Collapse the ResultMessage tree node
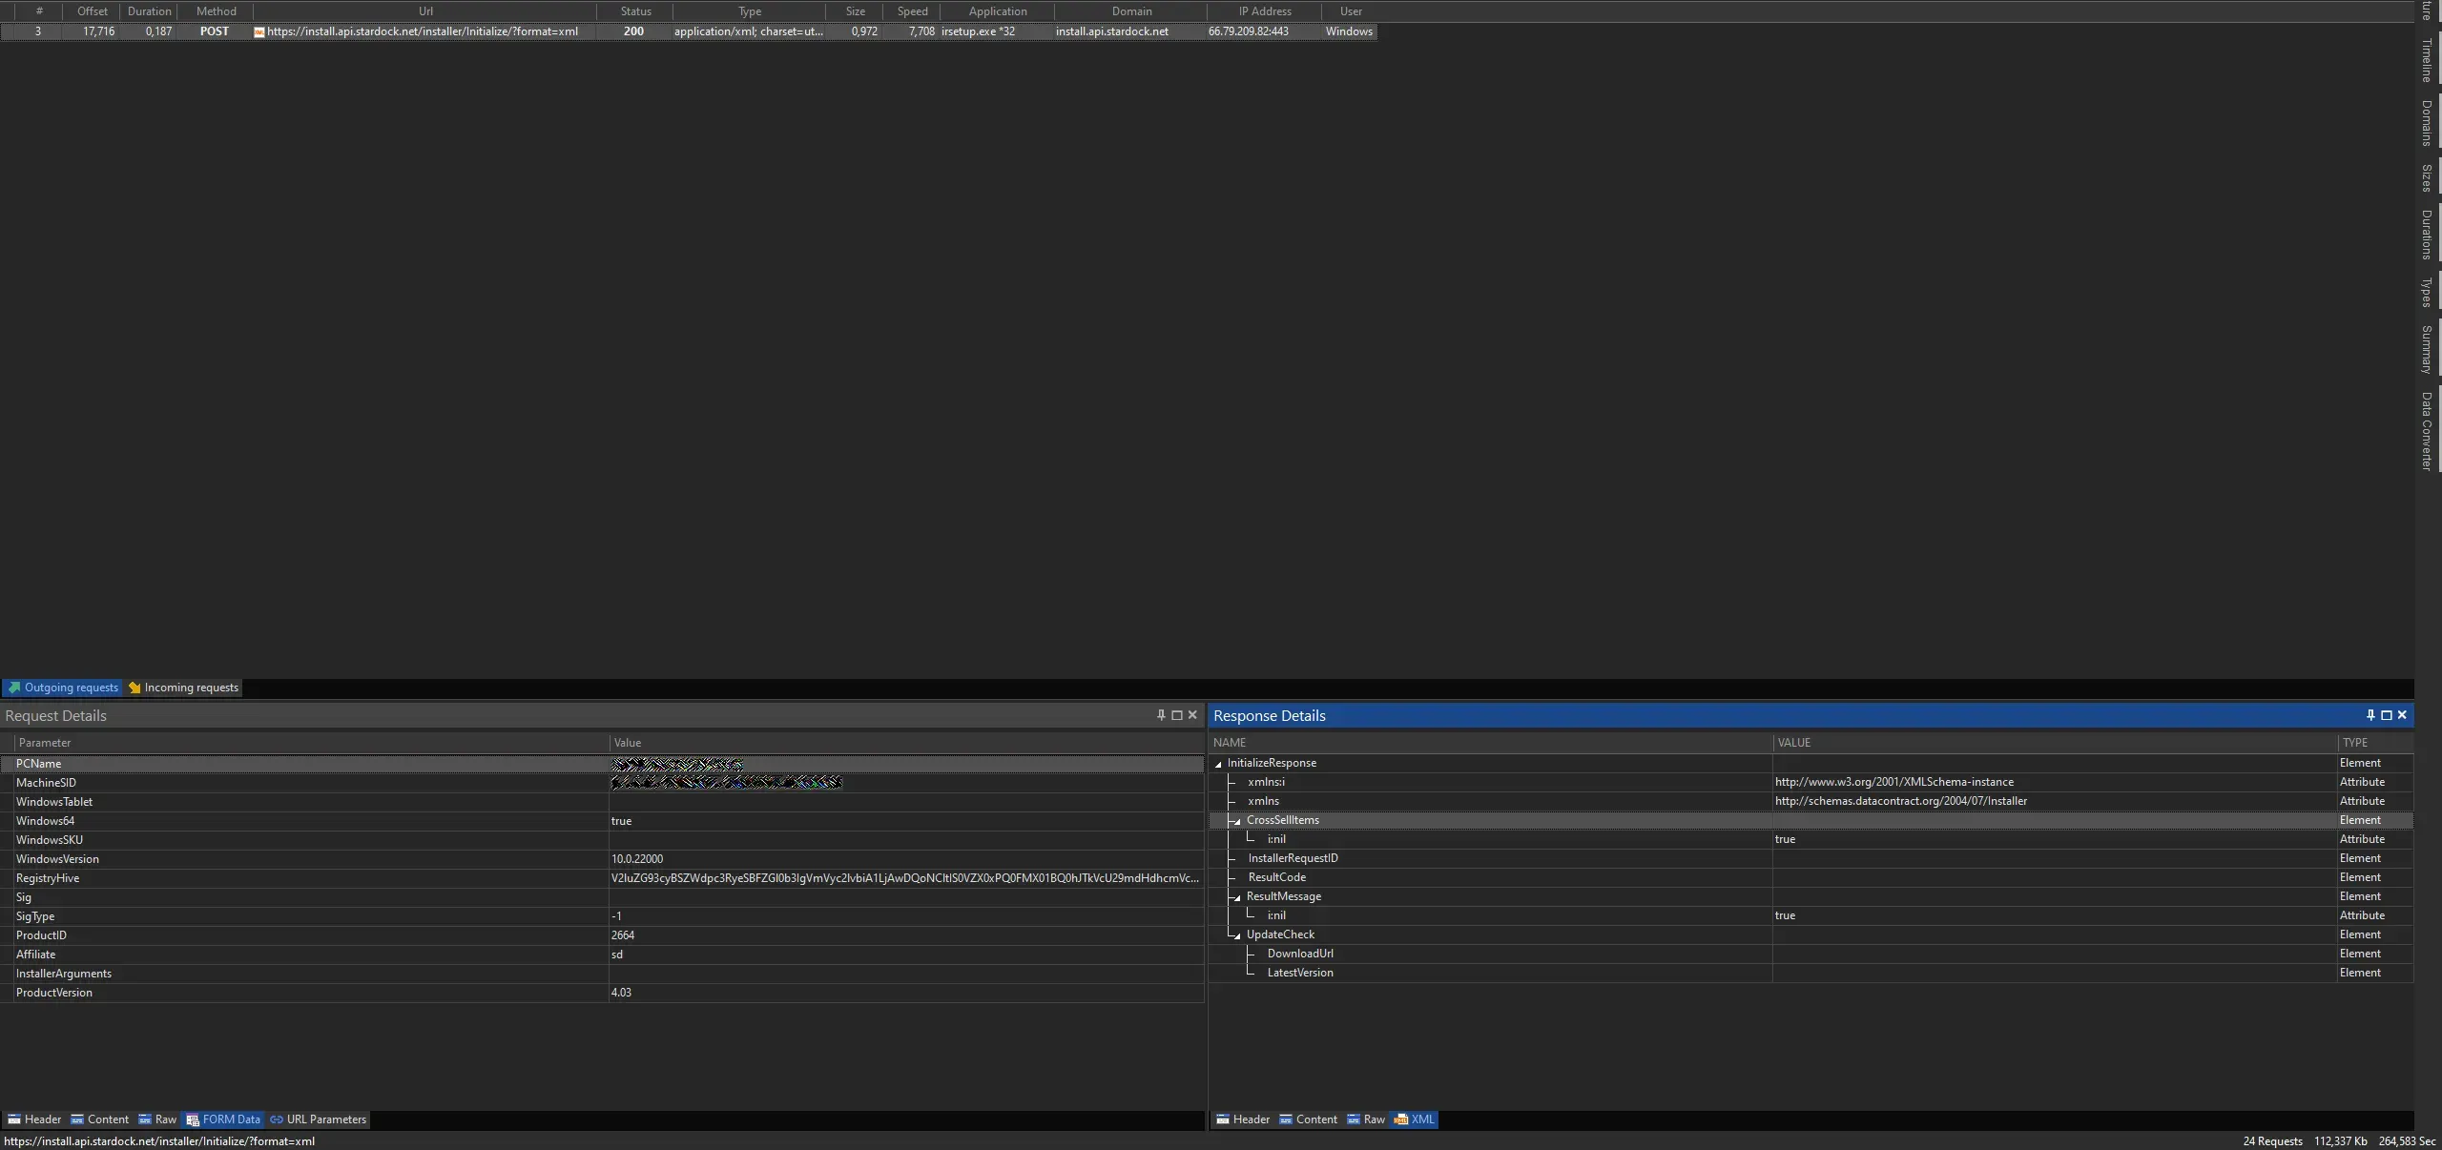 [x=1236, y=897]
